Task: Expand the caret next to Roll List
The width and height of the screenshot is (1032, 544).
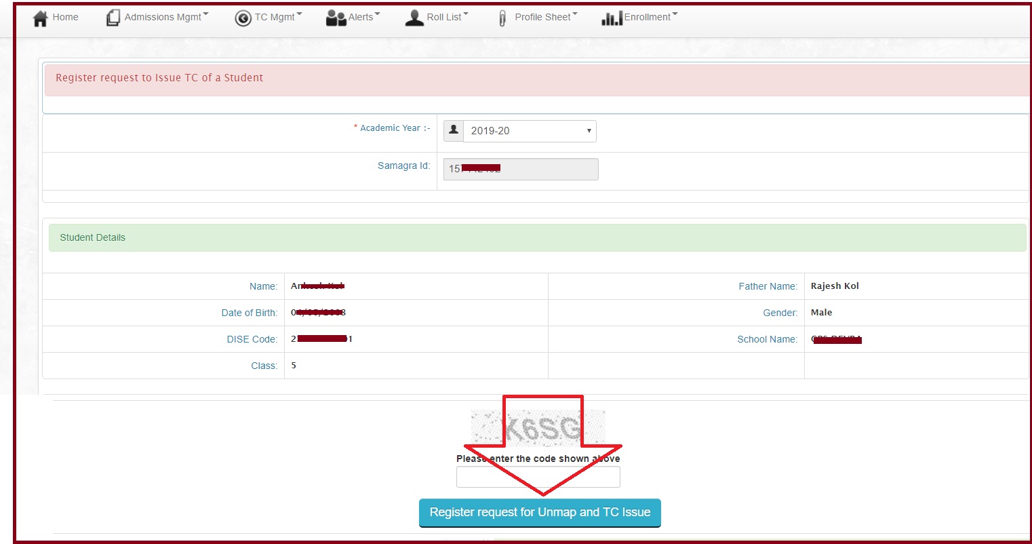Action: [466, 14]
